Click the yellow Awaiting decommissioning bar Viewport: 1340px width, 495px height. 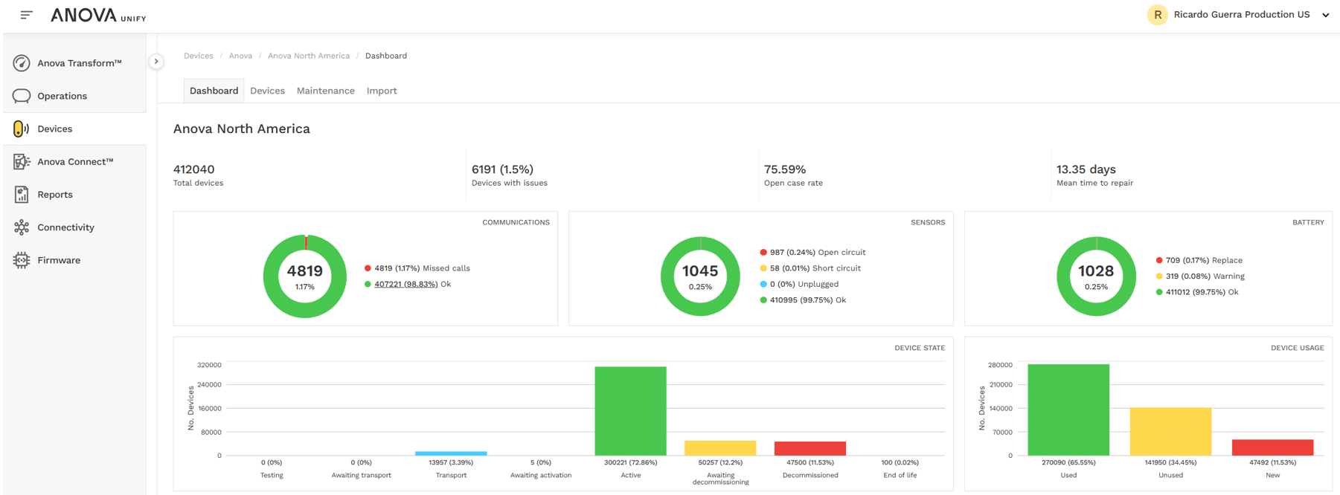click(720, 448)
